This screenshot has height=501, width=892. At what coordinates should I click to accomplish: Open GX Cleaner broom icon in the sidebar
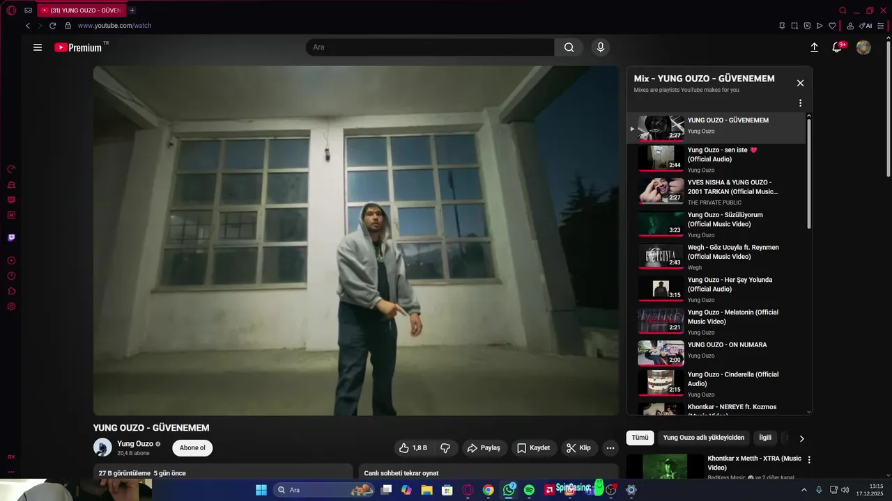pos(11,184)
